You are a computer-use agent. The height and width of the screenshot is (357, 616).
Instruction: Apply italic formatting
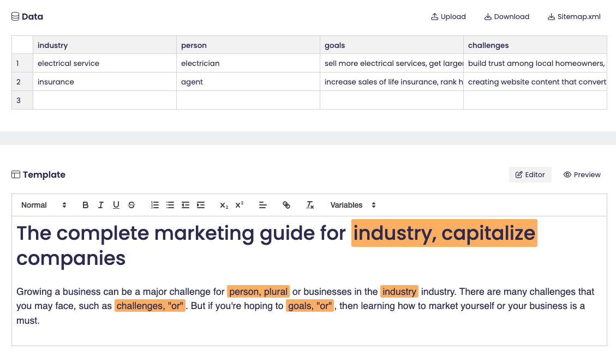click(101, 205)
